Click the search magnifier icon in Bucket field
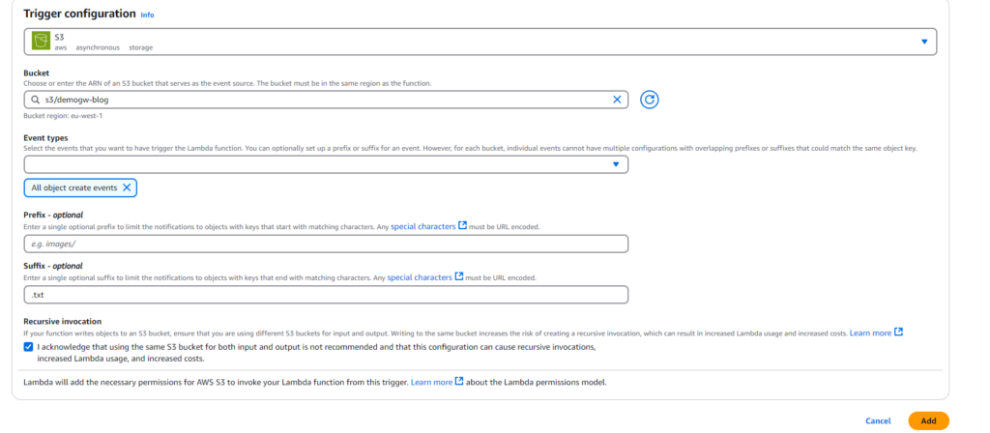 35,100
